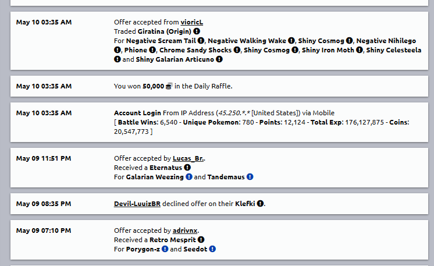Screen dimensions: 434x266
Task: Click blue info icon beside Galarian Weezing
Action: tap(188, 177)
